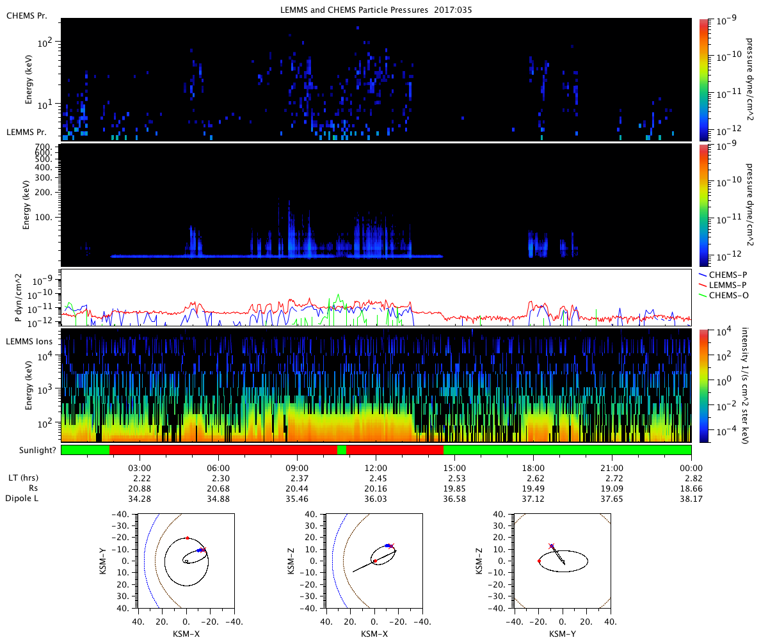
Task: Click the first red Sunlight bar segment
Action: click(x=223, y=450)
